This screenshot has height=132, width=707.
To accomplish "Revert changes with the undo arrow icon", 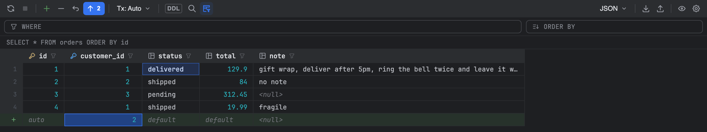I will click(75, 9).
